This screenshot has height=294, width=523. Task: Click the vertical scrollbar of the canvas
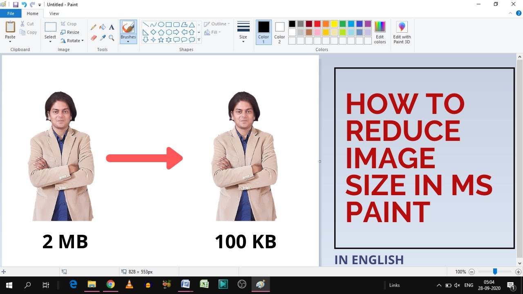520,158
